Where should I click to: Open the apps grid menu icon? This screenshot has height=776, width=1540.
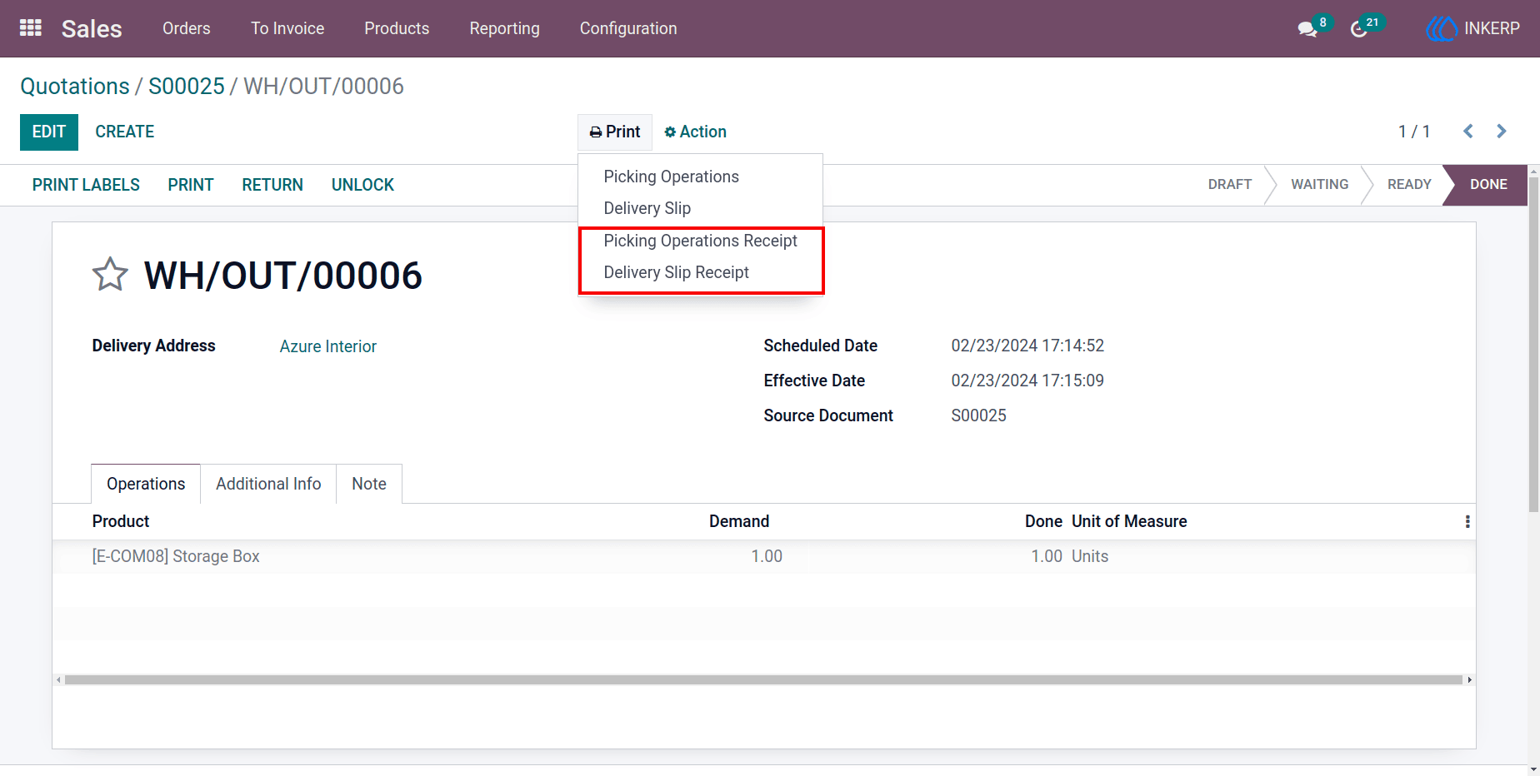pyautogui.click(x=31, y=28)
